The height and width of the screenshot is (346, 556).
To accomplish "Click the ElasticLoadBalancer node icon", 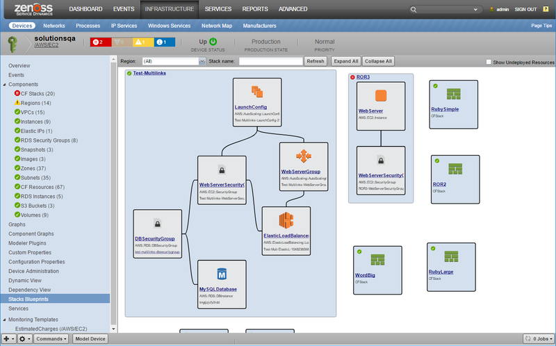I will tap(286, 220).
